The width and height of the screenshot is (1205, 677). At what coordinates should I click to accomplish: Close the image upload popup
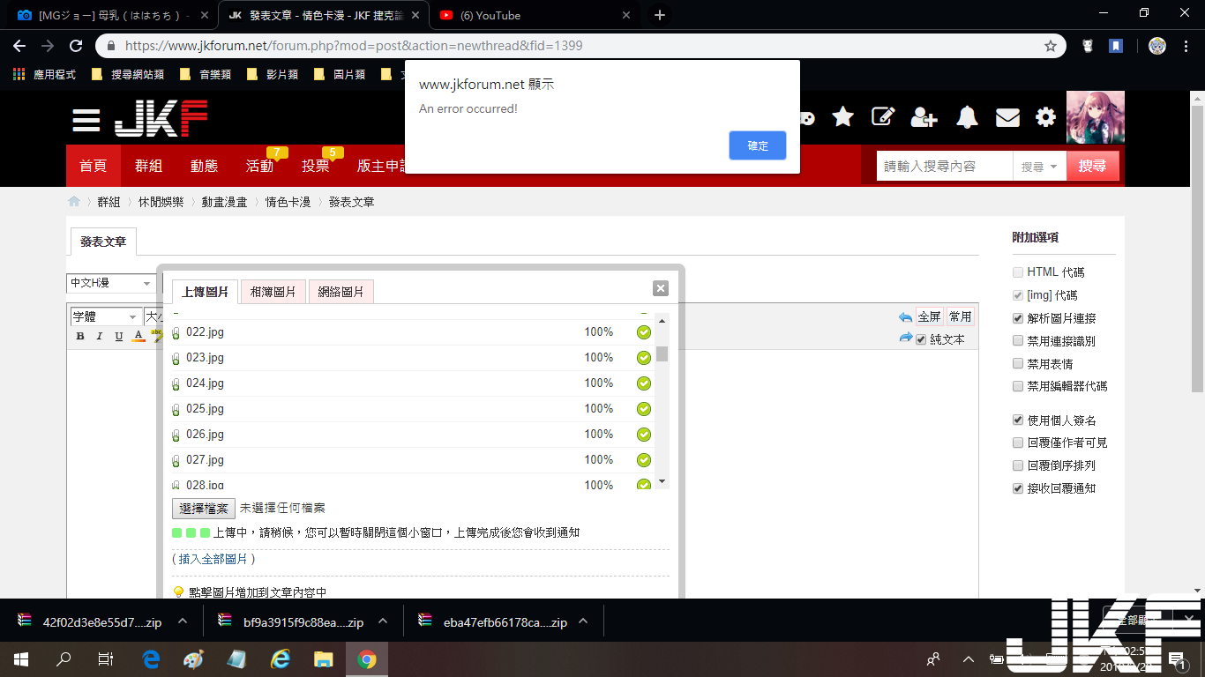661,288
